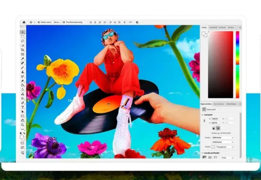Toggle the Transformationsstrg. checkbox
Image resolution: width=261 pixels, height=180 pixels.
pos(64,22)
